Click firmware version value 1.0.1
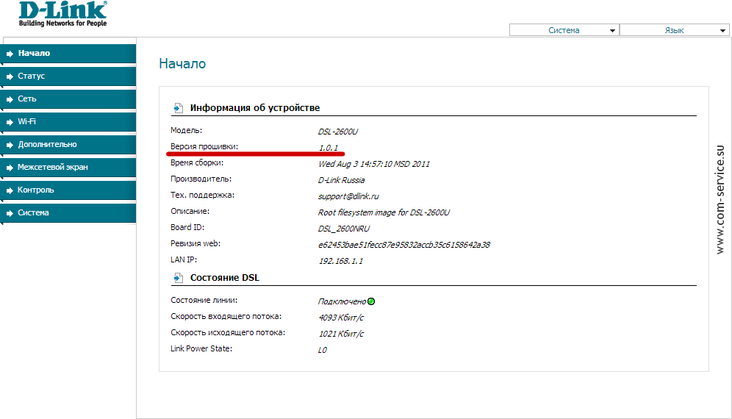This screenshot has width=732, height=419. tap(329, 148)
